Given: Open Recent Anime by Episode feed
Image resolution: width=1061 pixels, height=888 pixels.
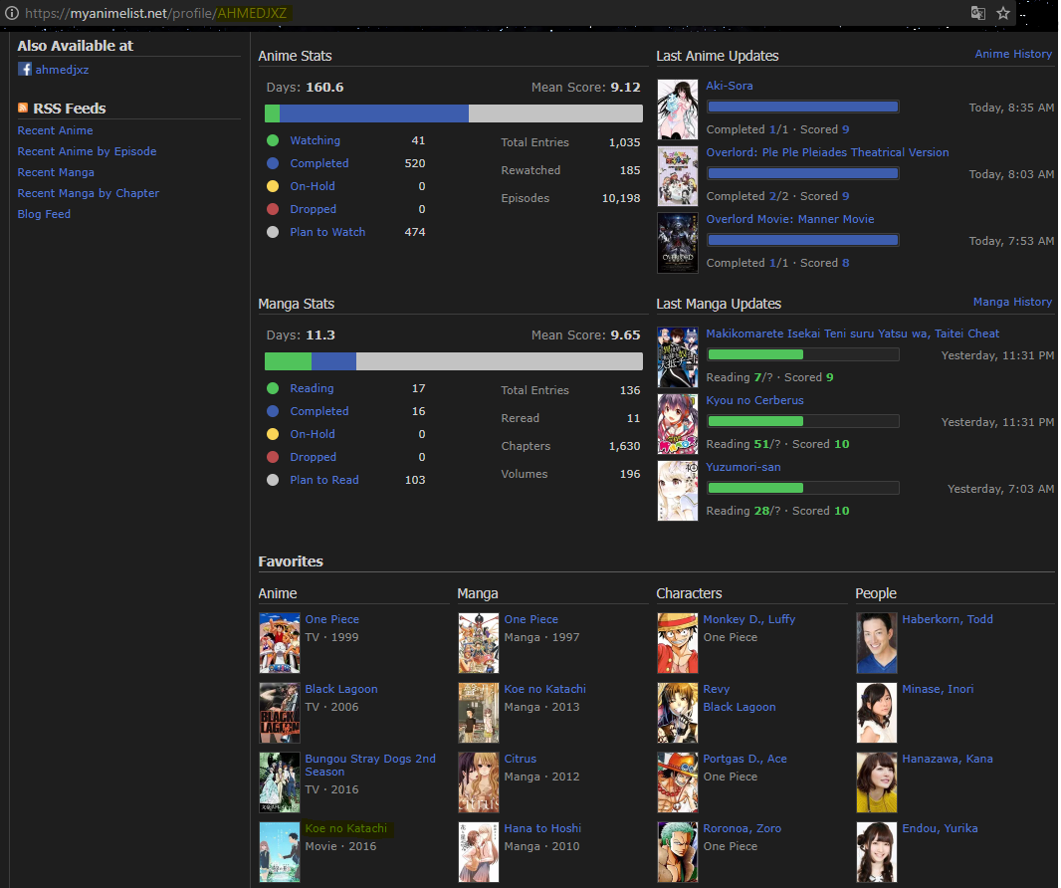Looking at the screenshot, I should 87,151.
